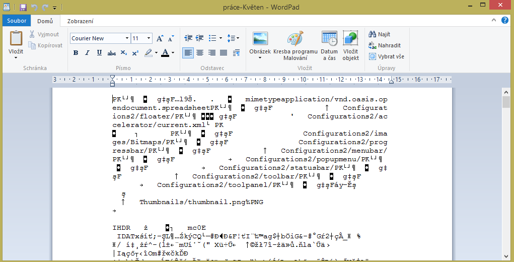514x262 pixels.
Task: Open the paragraph settings icon
Action: (x=236, y=53)
